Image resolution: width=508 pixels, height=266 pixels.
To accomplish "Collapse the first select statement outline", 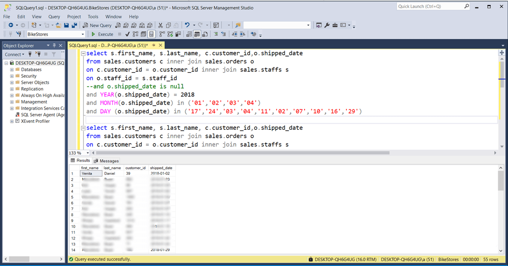I will click(x=83, y=53).
